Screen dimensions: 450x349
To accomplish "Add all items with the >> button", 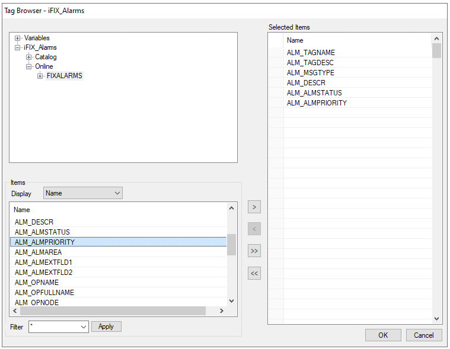I will click(x=254, y=251).
